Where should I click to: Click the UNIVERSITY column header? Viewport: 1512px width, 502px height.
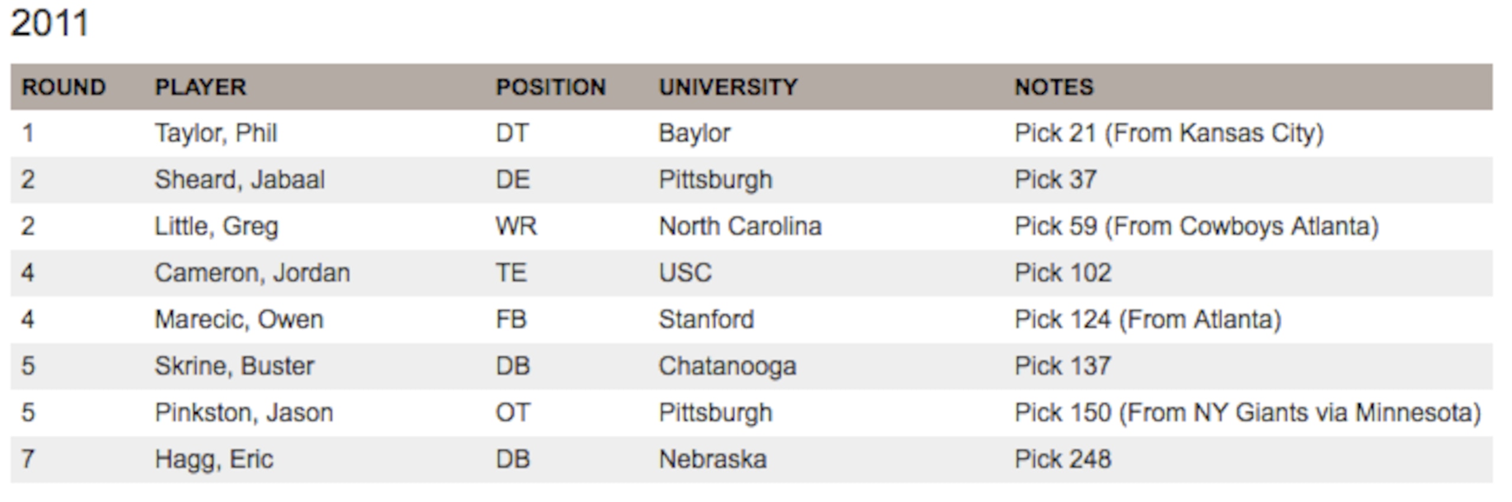pos(728,87)
